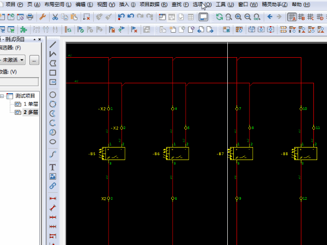
Task: Toggle the grid display button
Action: [x=293, y=17]
